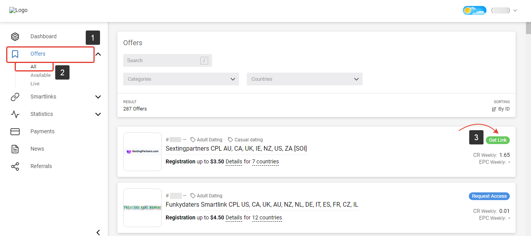Open the Live offers section

point(35,83)
